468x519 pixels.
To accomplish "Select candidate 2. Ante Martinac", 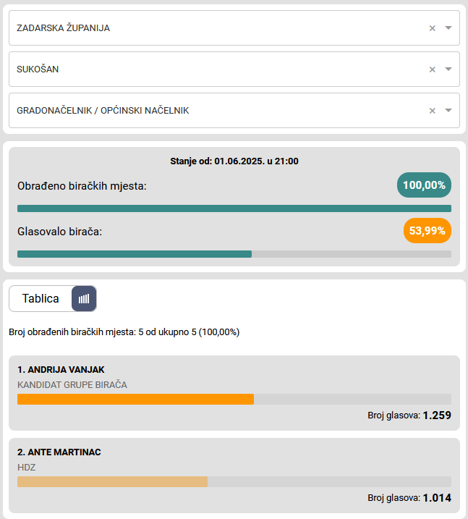I will 59,452.
